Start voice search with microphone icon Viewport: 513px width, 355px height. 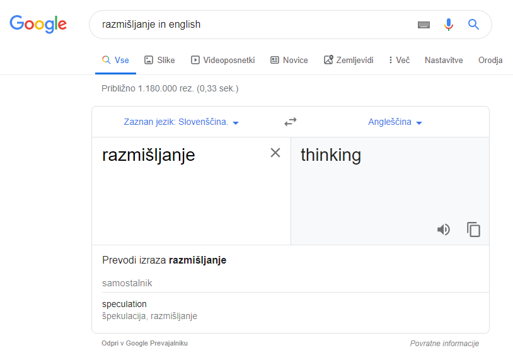pos(449,25)
